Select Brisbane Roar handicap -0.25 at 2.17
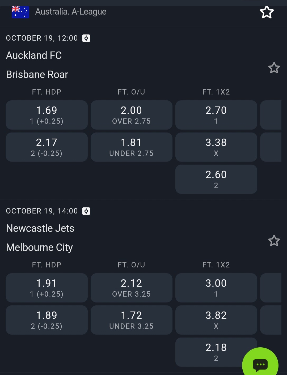The image size is (287, 375). click(47, 147)
